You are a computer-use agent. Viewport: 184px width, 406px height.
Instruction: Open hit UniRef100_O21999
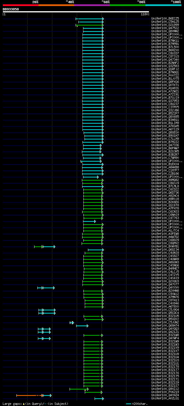tap(165, 25)
